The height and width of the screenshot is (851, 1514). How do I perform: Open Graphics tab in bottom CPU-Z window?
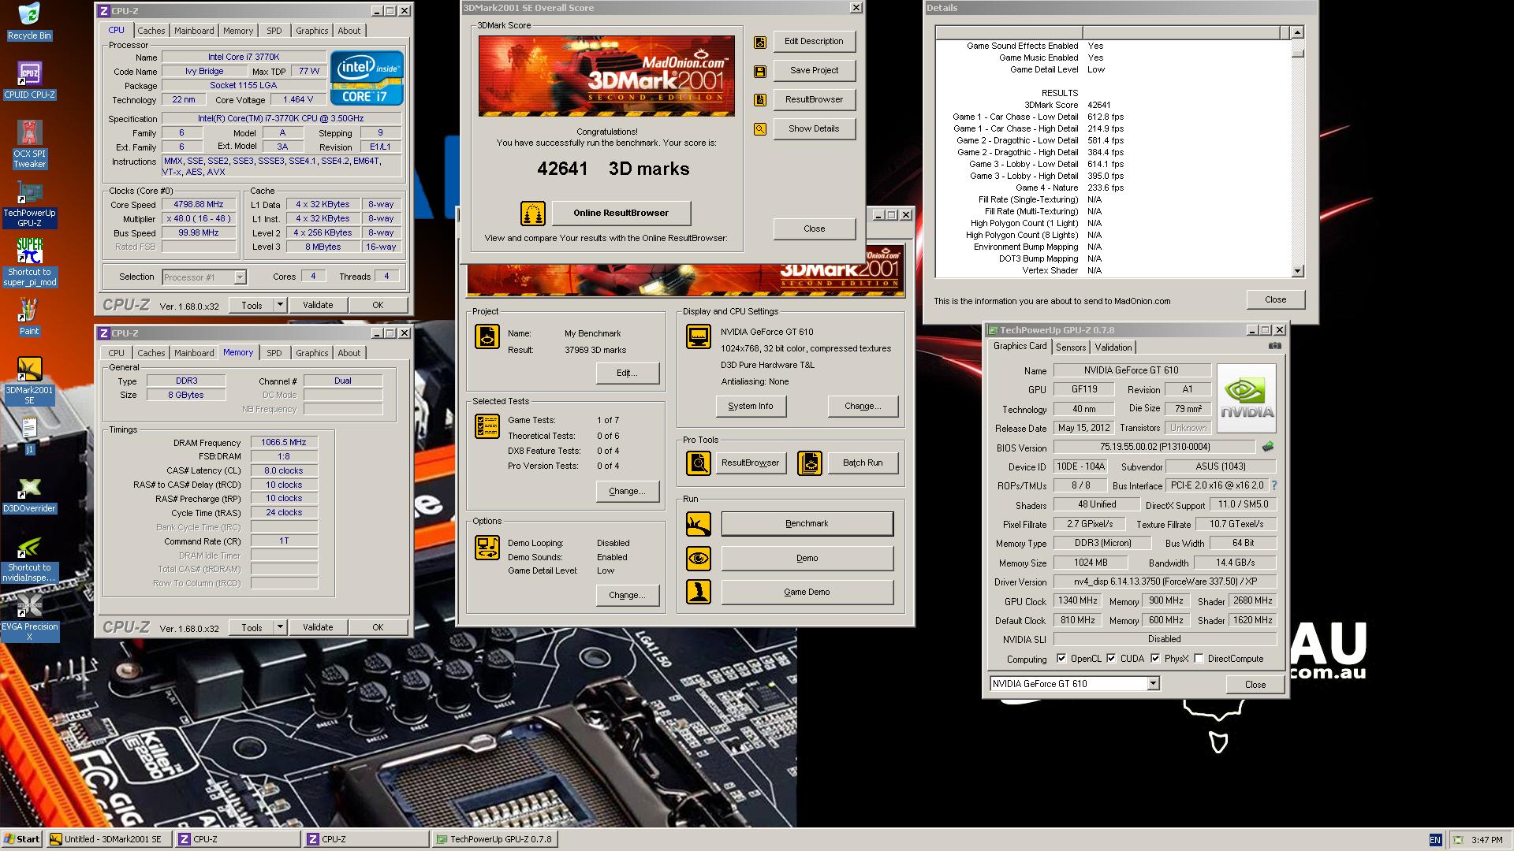pos(312,353)
